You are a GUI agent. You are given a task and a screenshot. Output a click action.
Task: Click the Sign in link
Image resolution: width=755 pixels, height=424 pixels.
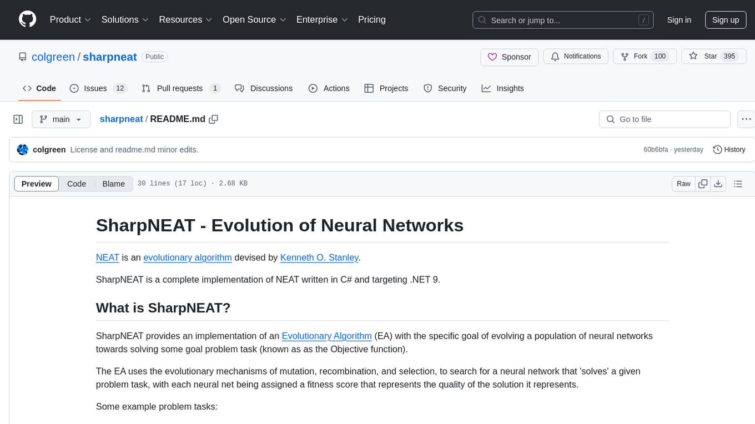pos(679,20)
